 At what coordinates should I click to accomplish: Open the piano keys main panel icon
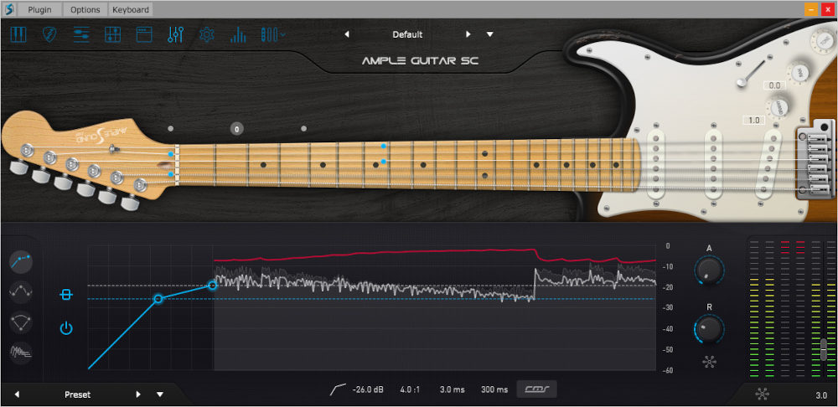coord(18,34)
